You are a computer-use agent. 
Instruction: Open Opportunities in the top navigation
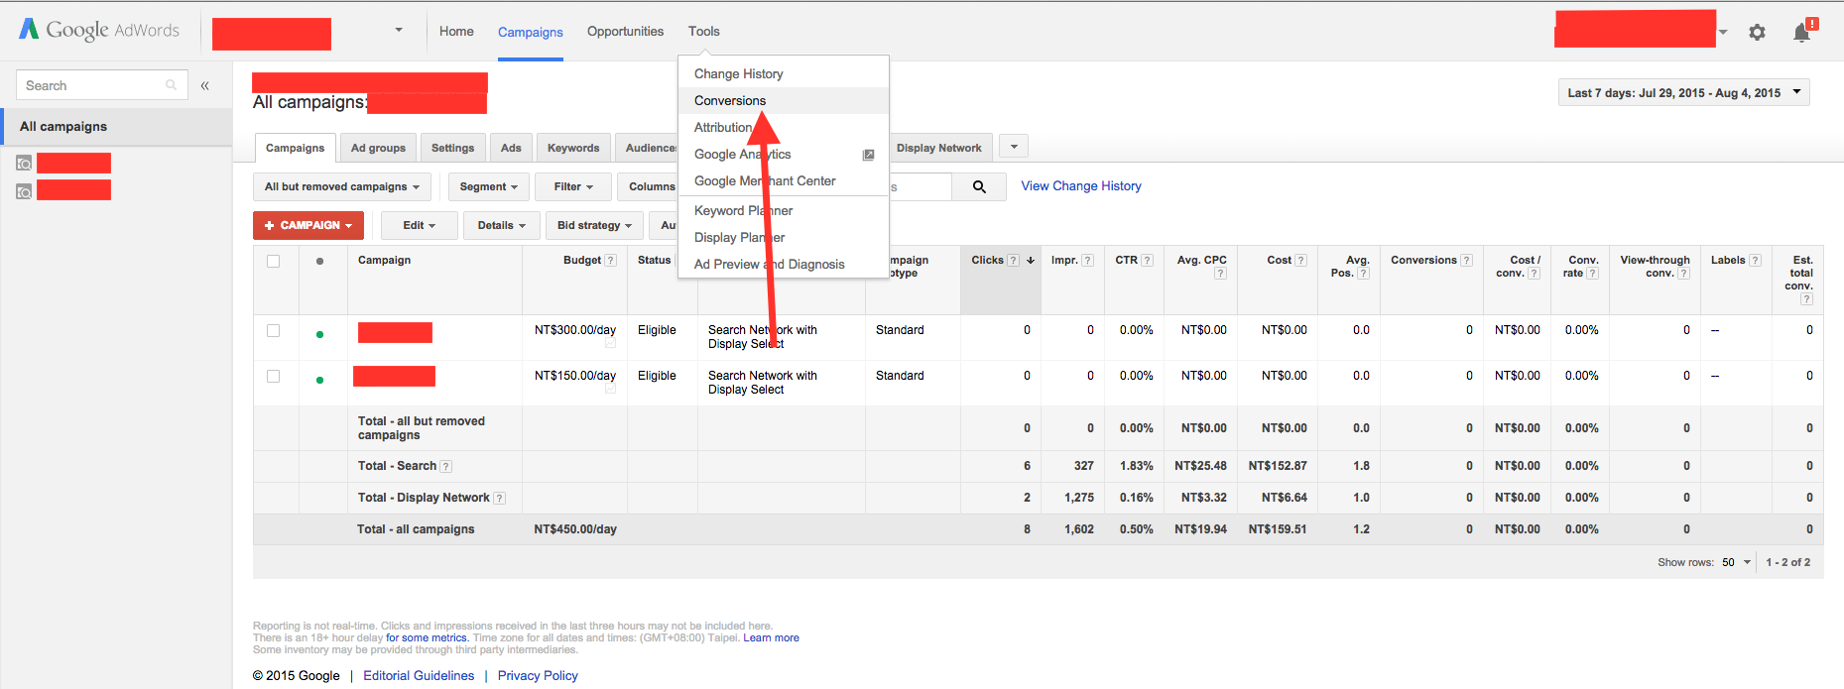pos(625,32)
